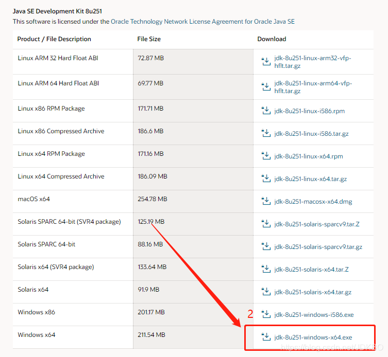
Task: Download jdk-8u251-solaris-sparcv9.tar.Z link
Action: click(x=317, y=224)
